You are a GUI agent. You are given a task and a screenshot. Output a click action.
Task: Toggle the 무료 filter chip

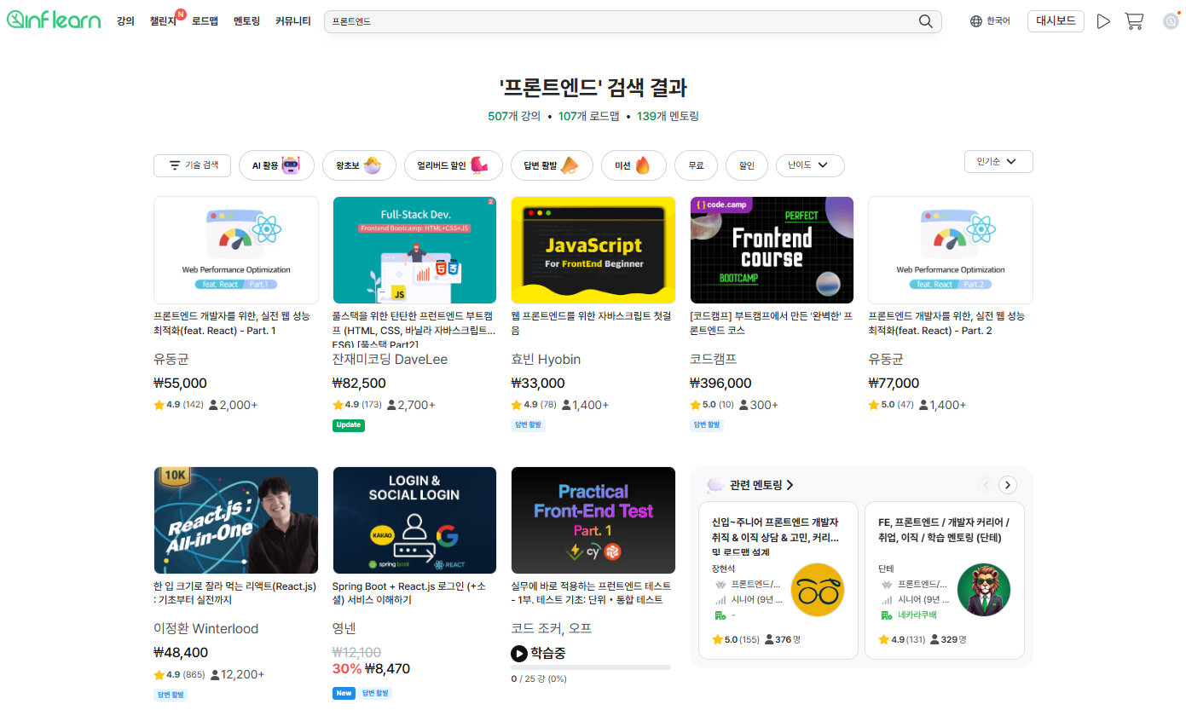click(x=697, y=165)
